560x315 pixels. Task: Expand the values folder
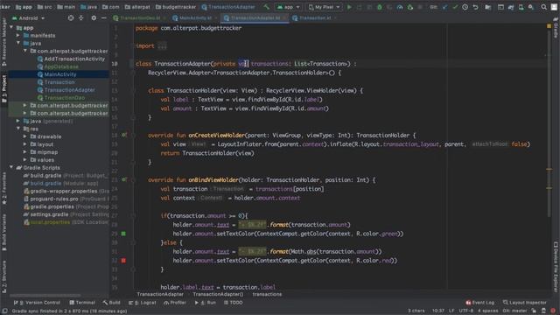click(x=25, y=160)
